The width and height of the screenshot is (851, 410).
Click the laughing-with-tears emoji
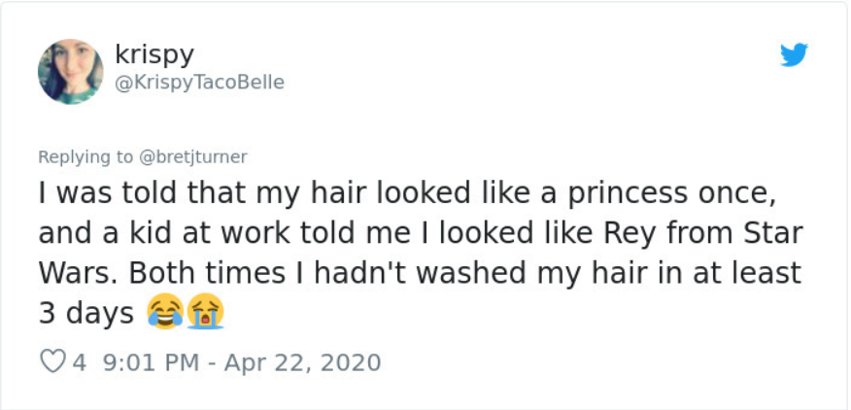pos(164,312)
